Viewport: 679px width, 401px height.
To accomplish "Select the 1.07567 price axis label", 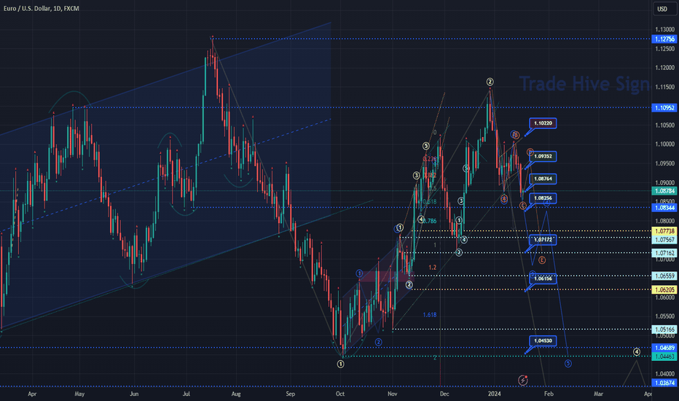I will [664, 240].
